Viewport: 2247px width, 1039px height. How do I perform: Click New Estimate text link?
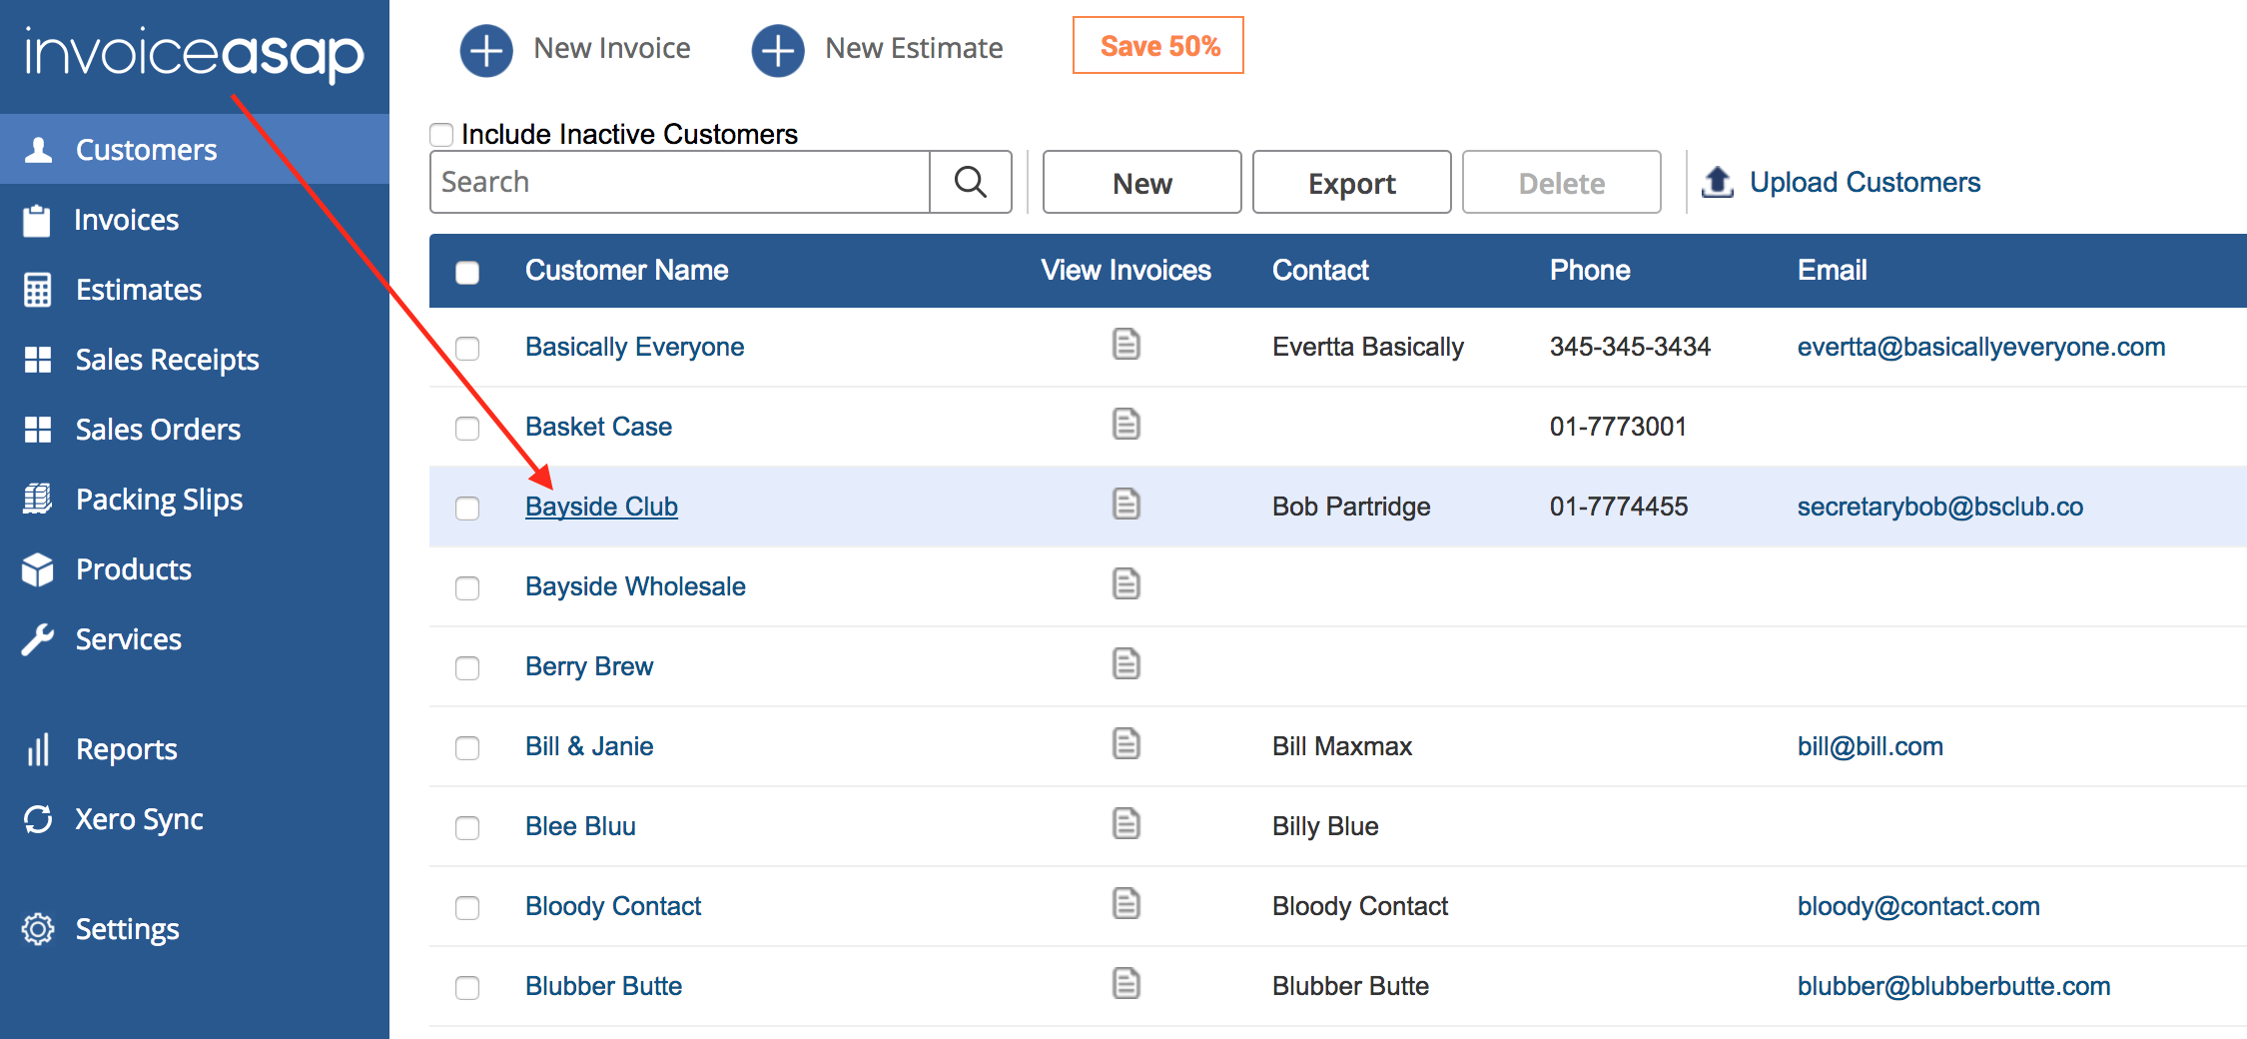[914, 48]
